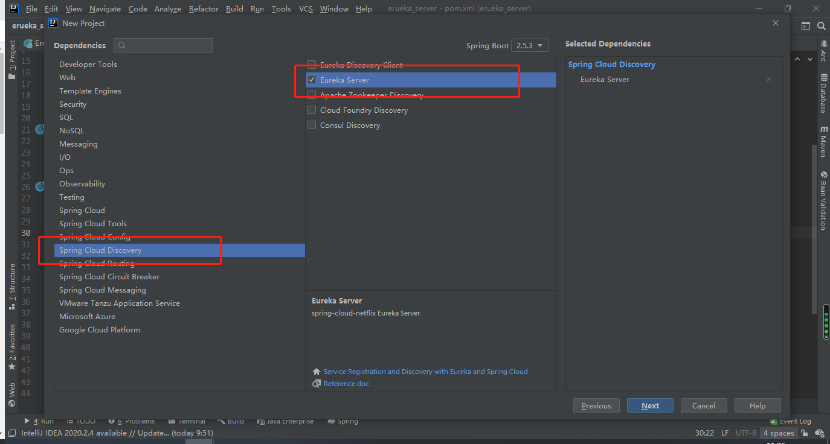
Task: Open the Refactor menu
Action: pyautogui.click(x=204, y=8)
